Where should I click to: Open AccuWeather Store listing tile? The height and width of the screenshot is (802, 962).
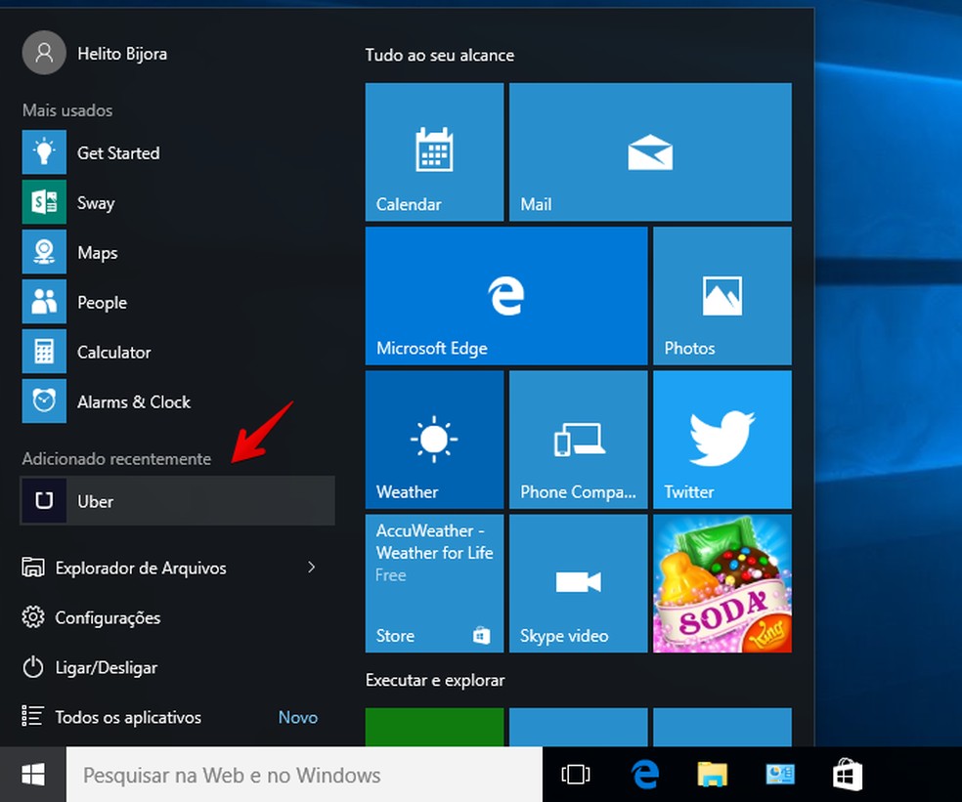(x=434, y=583)
